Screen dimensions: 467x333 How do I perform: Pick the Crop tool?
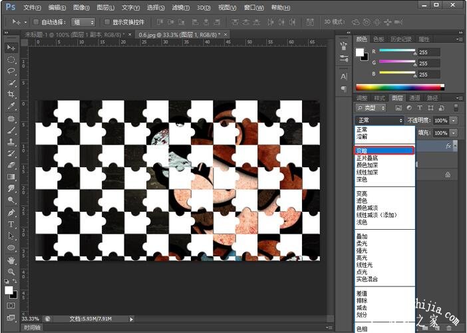(x=11, y=95)
